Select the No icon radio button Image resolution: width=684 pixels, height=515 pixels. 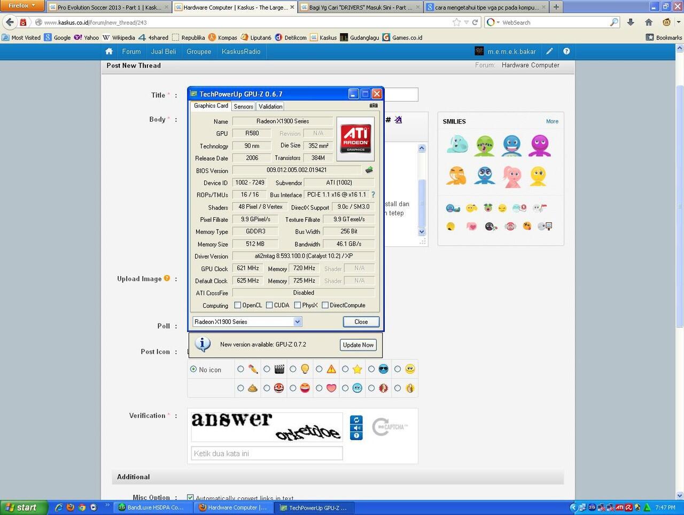(x=193, y=369)
